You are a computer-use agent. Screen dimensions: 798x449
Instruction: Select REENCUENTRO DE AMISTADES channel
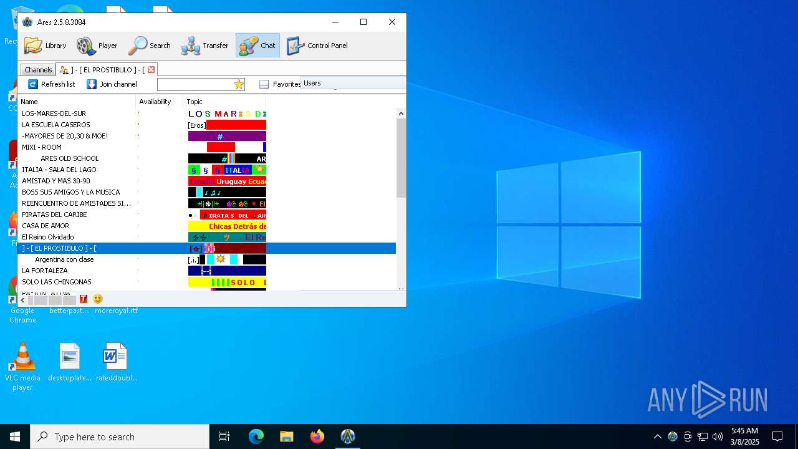click(207, 203)
